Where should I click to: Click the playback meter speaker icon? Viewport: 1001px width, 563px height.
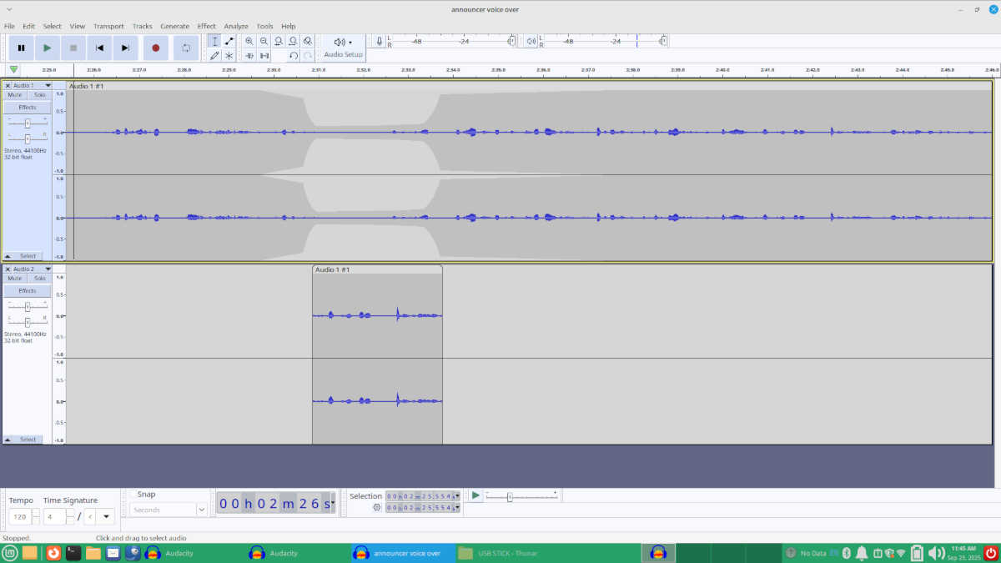[x=531, y=41]
